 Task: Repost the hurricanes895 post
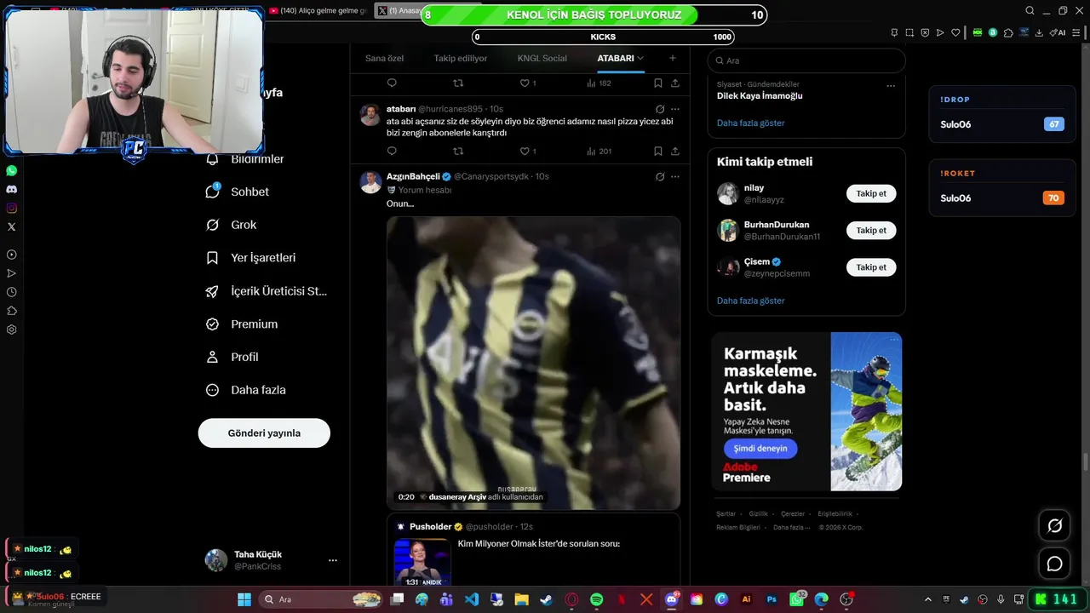[x=458, y=151]
